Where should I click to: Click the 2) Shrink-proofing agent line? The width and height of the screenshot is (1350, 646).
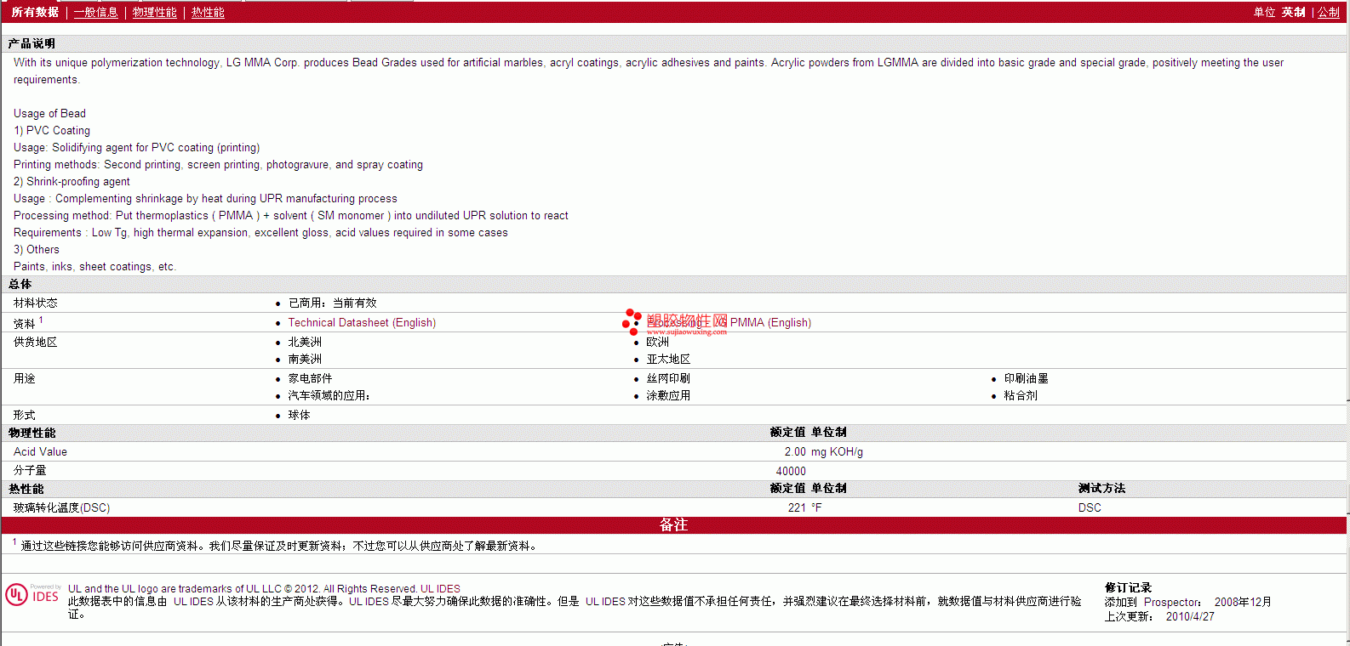(72, 181)
